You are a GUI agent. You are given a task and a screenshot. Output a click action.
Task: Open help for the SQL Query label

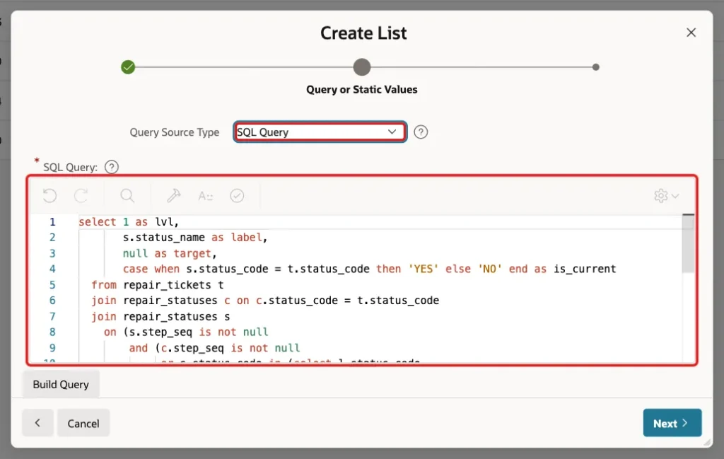coord(111,167)
